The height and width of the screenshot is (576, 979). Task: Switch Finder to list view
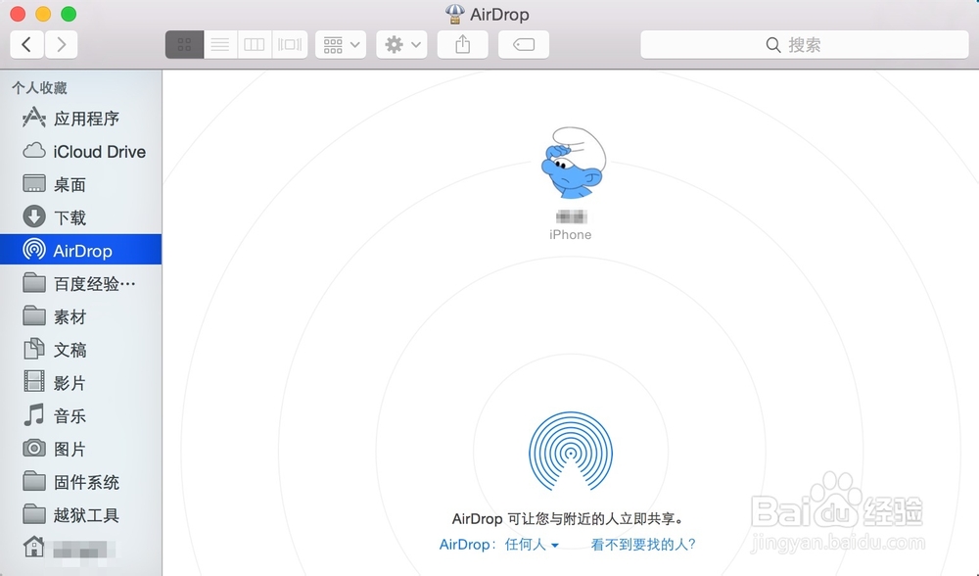click(219, 44)
